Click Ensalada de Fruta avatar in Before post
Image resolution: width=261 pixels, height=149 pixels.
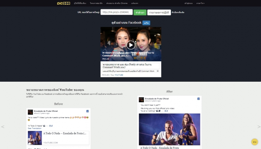click(x=30, y=112)
